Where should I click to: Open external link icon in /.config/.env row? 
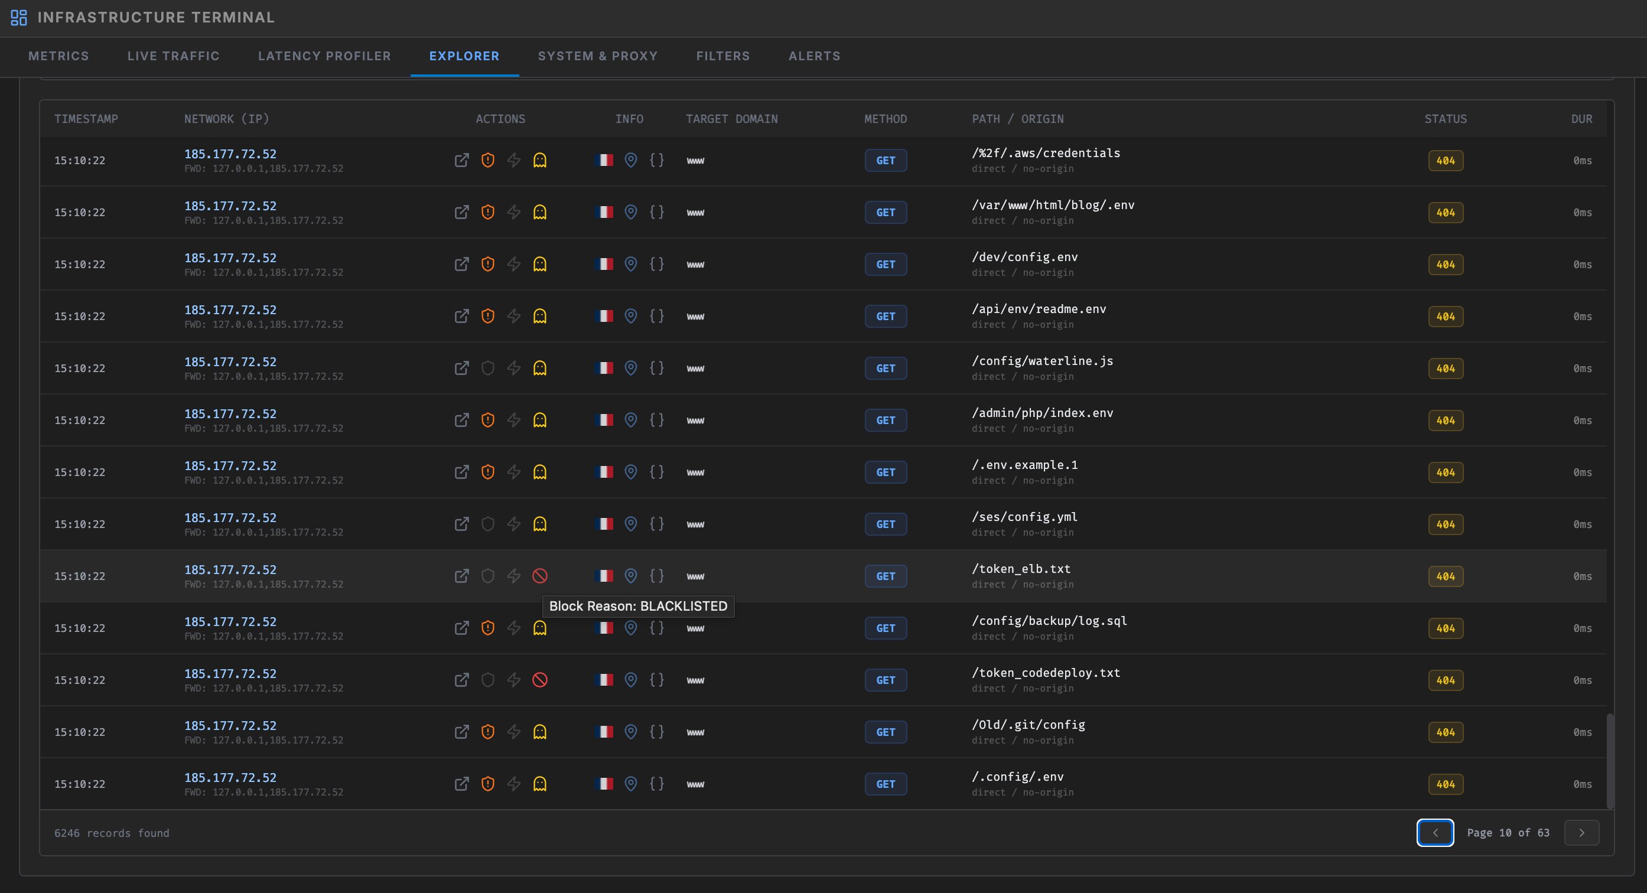click(461, 784)
